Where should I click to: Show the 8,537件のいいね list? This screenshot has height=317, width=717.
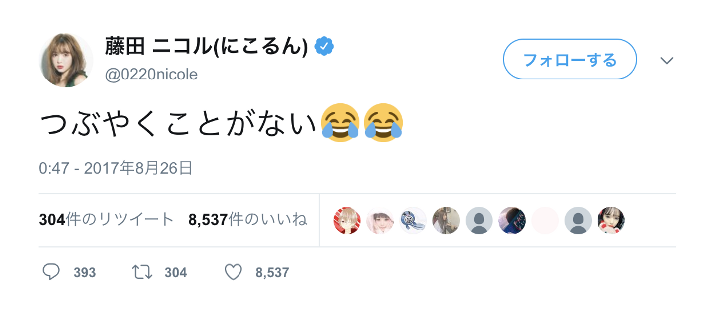247,220
